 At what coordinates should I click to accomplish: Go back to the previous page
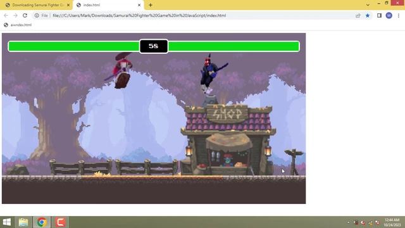[6, 15]
